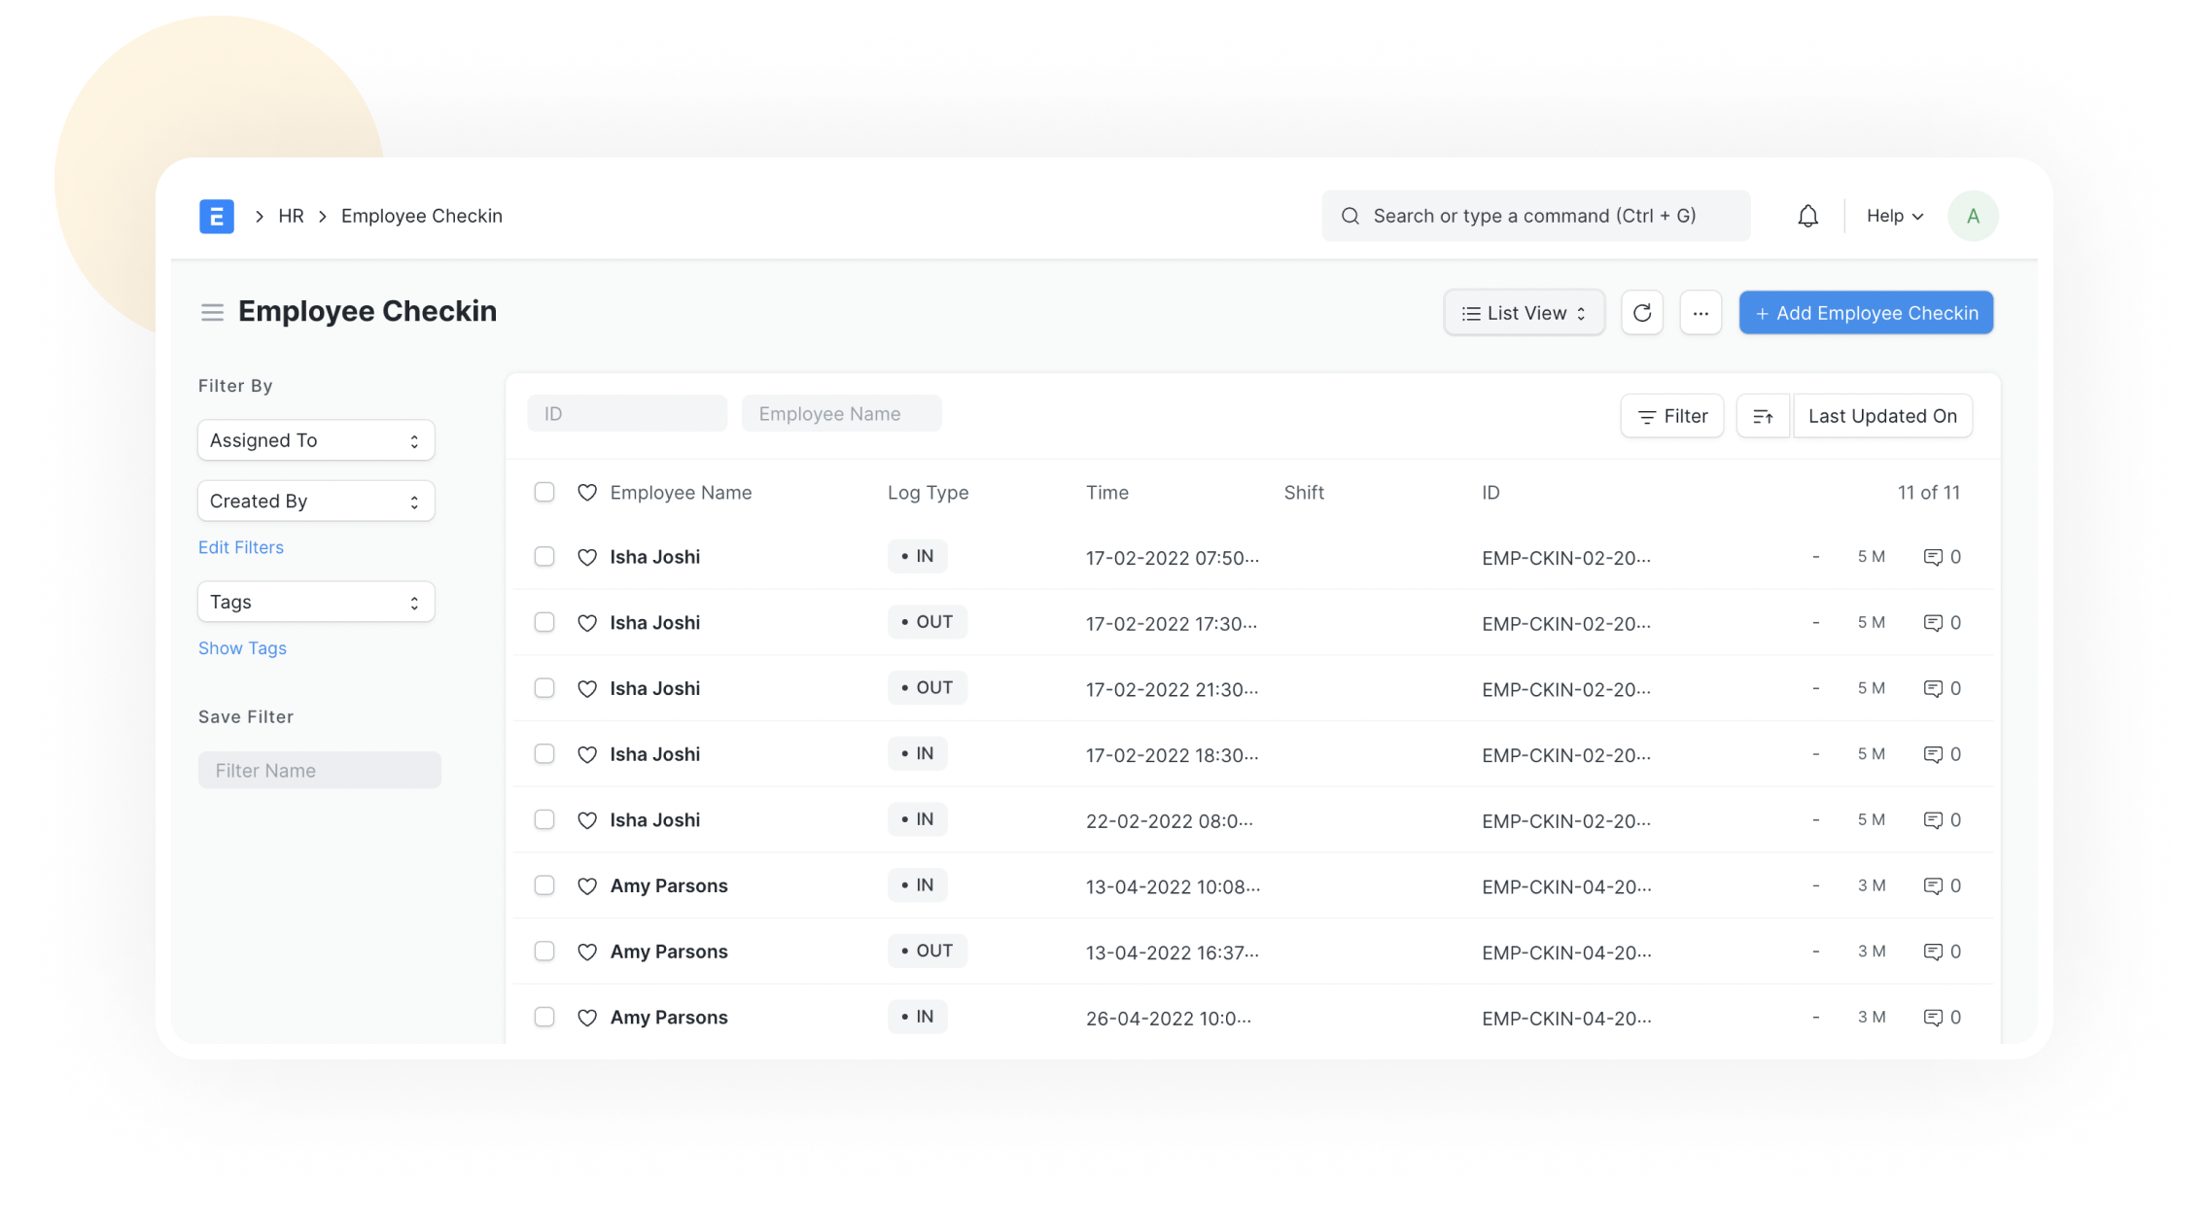The width and height of the screenshot is (2209, 1213).
Task: Click the header heart like icon
Action: (587, 493)
